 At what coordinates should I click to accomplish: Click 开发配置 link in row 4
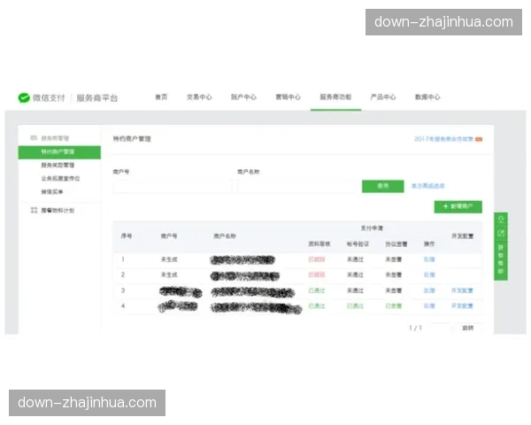click(462, 305)
